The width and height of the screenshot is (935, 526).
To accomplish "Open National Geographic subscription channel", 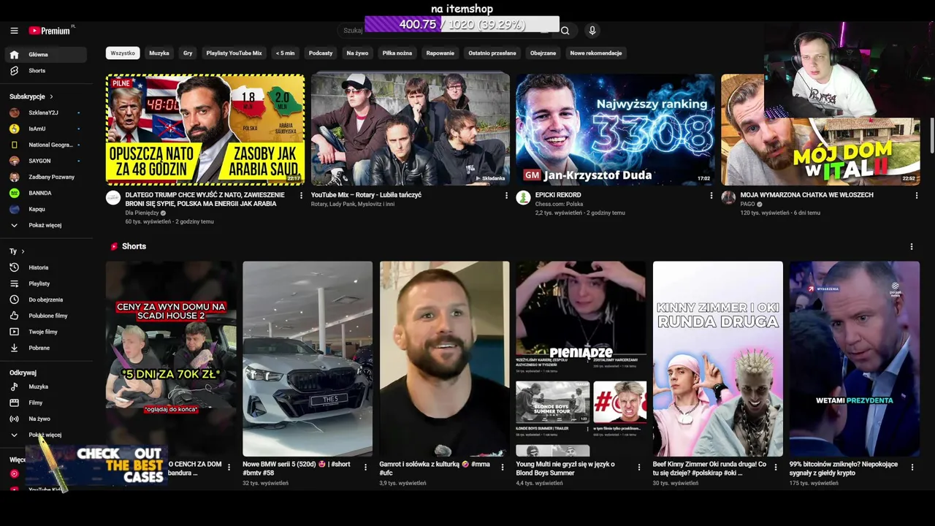I will point(45,145).
